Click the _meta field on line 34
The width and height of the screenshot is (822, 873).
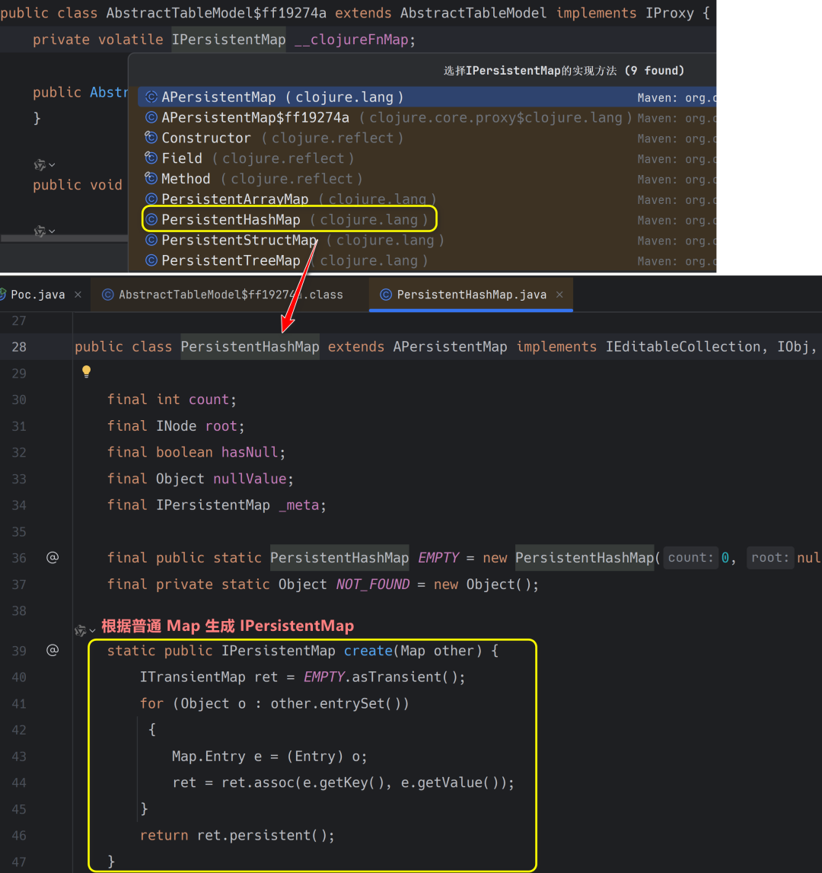[298, 505]
